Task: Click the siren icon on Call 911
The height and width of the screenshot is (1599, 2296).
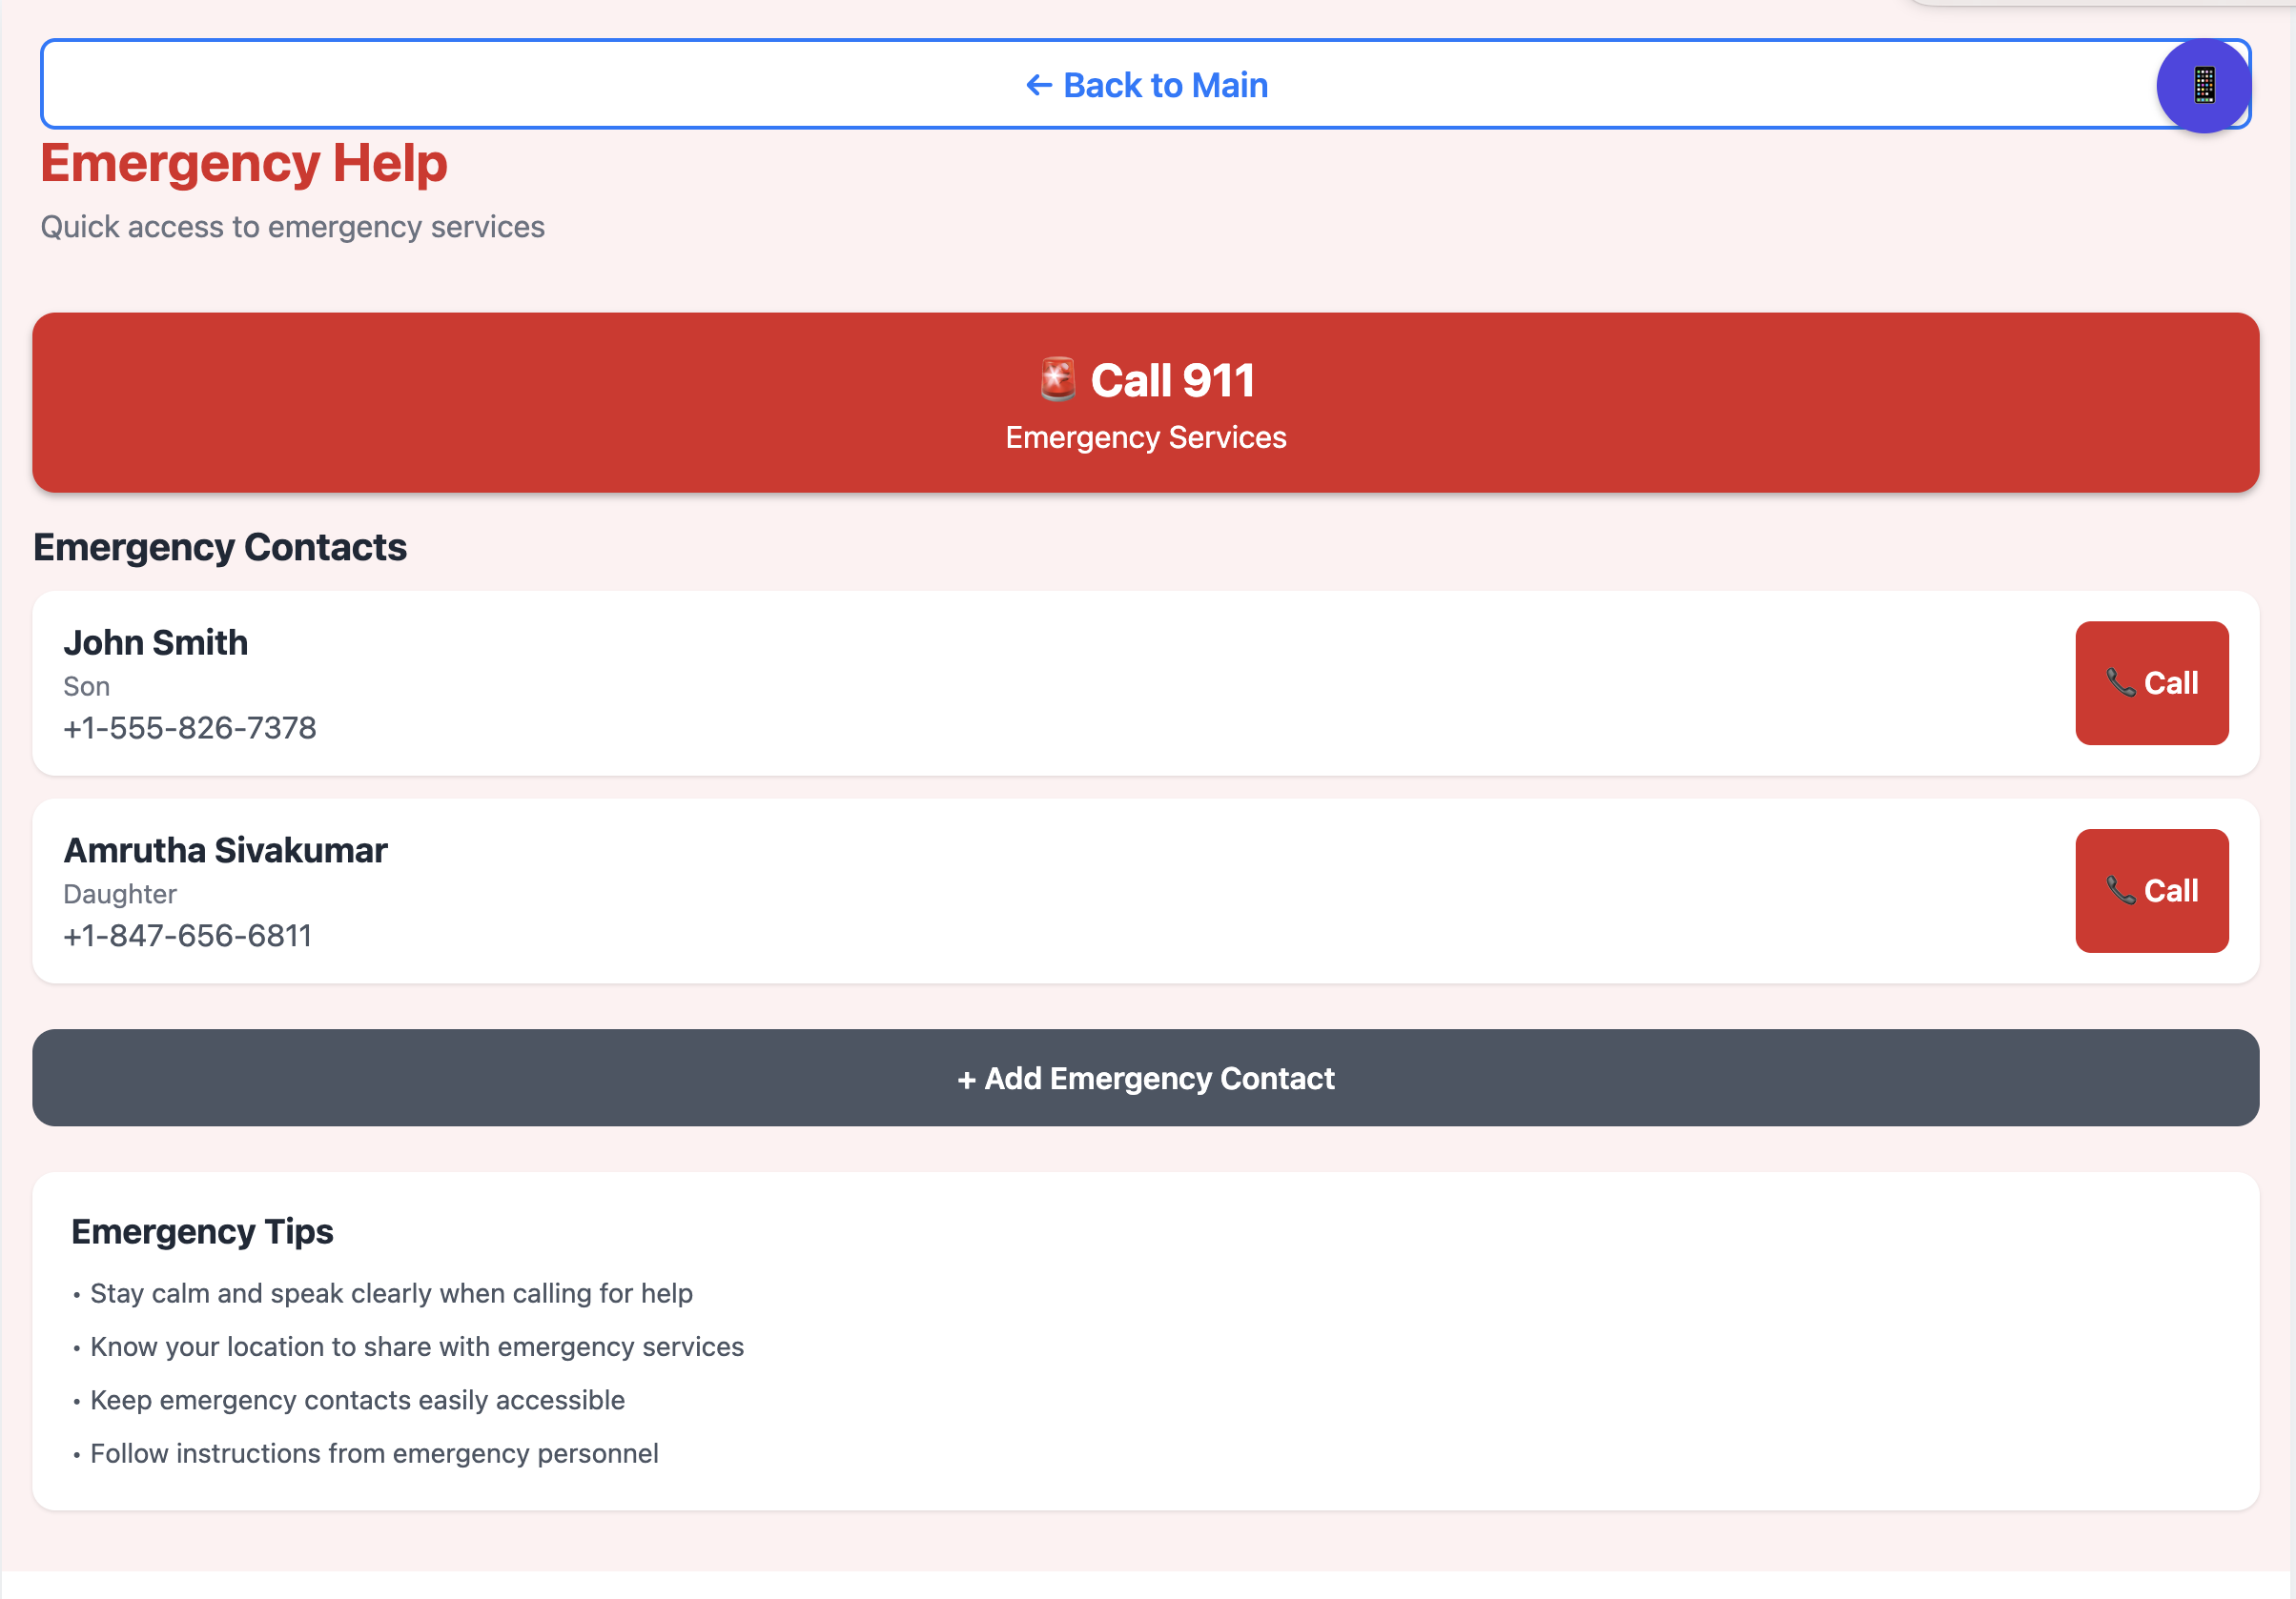Action: [1057, 380]
